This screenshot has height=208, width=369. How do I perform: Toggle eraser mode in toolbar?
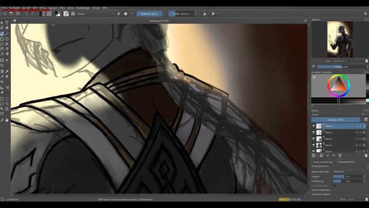coord(118,14)
